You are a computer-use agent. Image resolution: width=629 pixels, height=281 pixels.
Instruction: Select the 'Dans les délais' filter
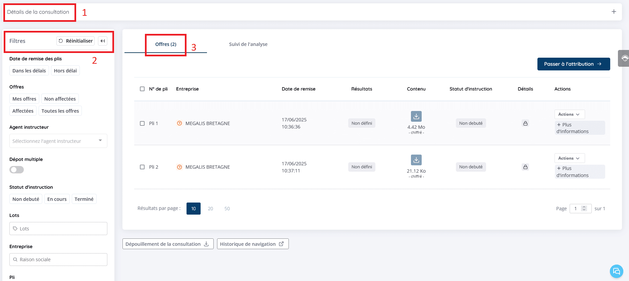29,71
